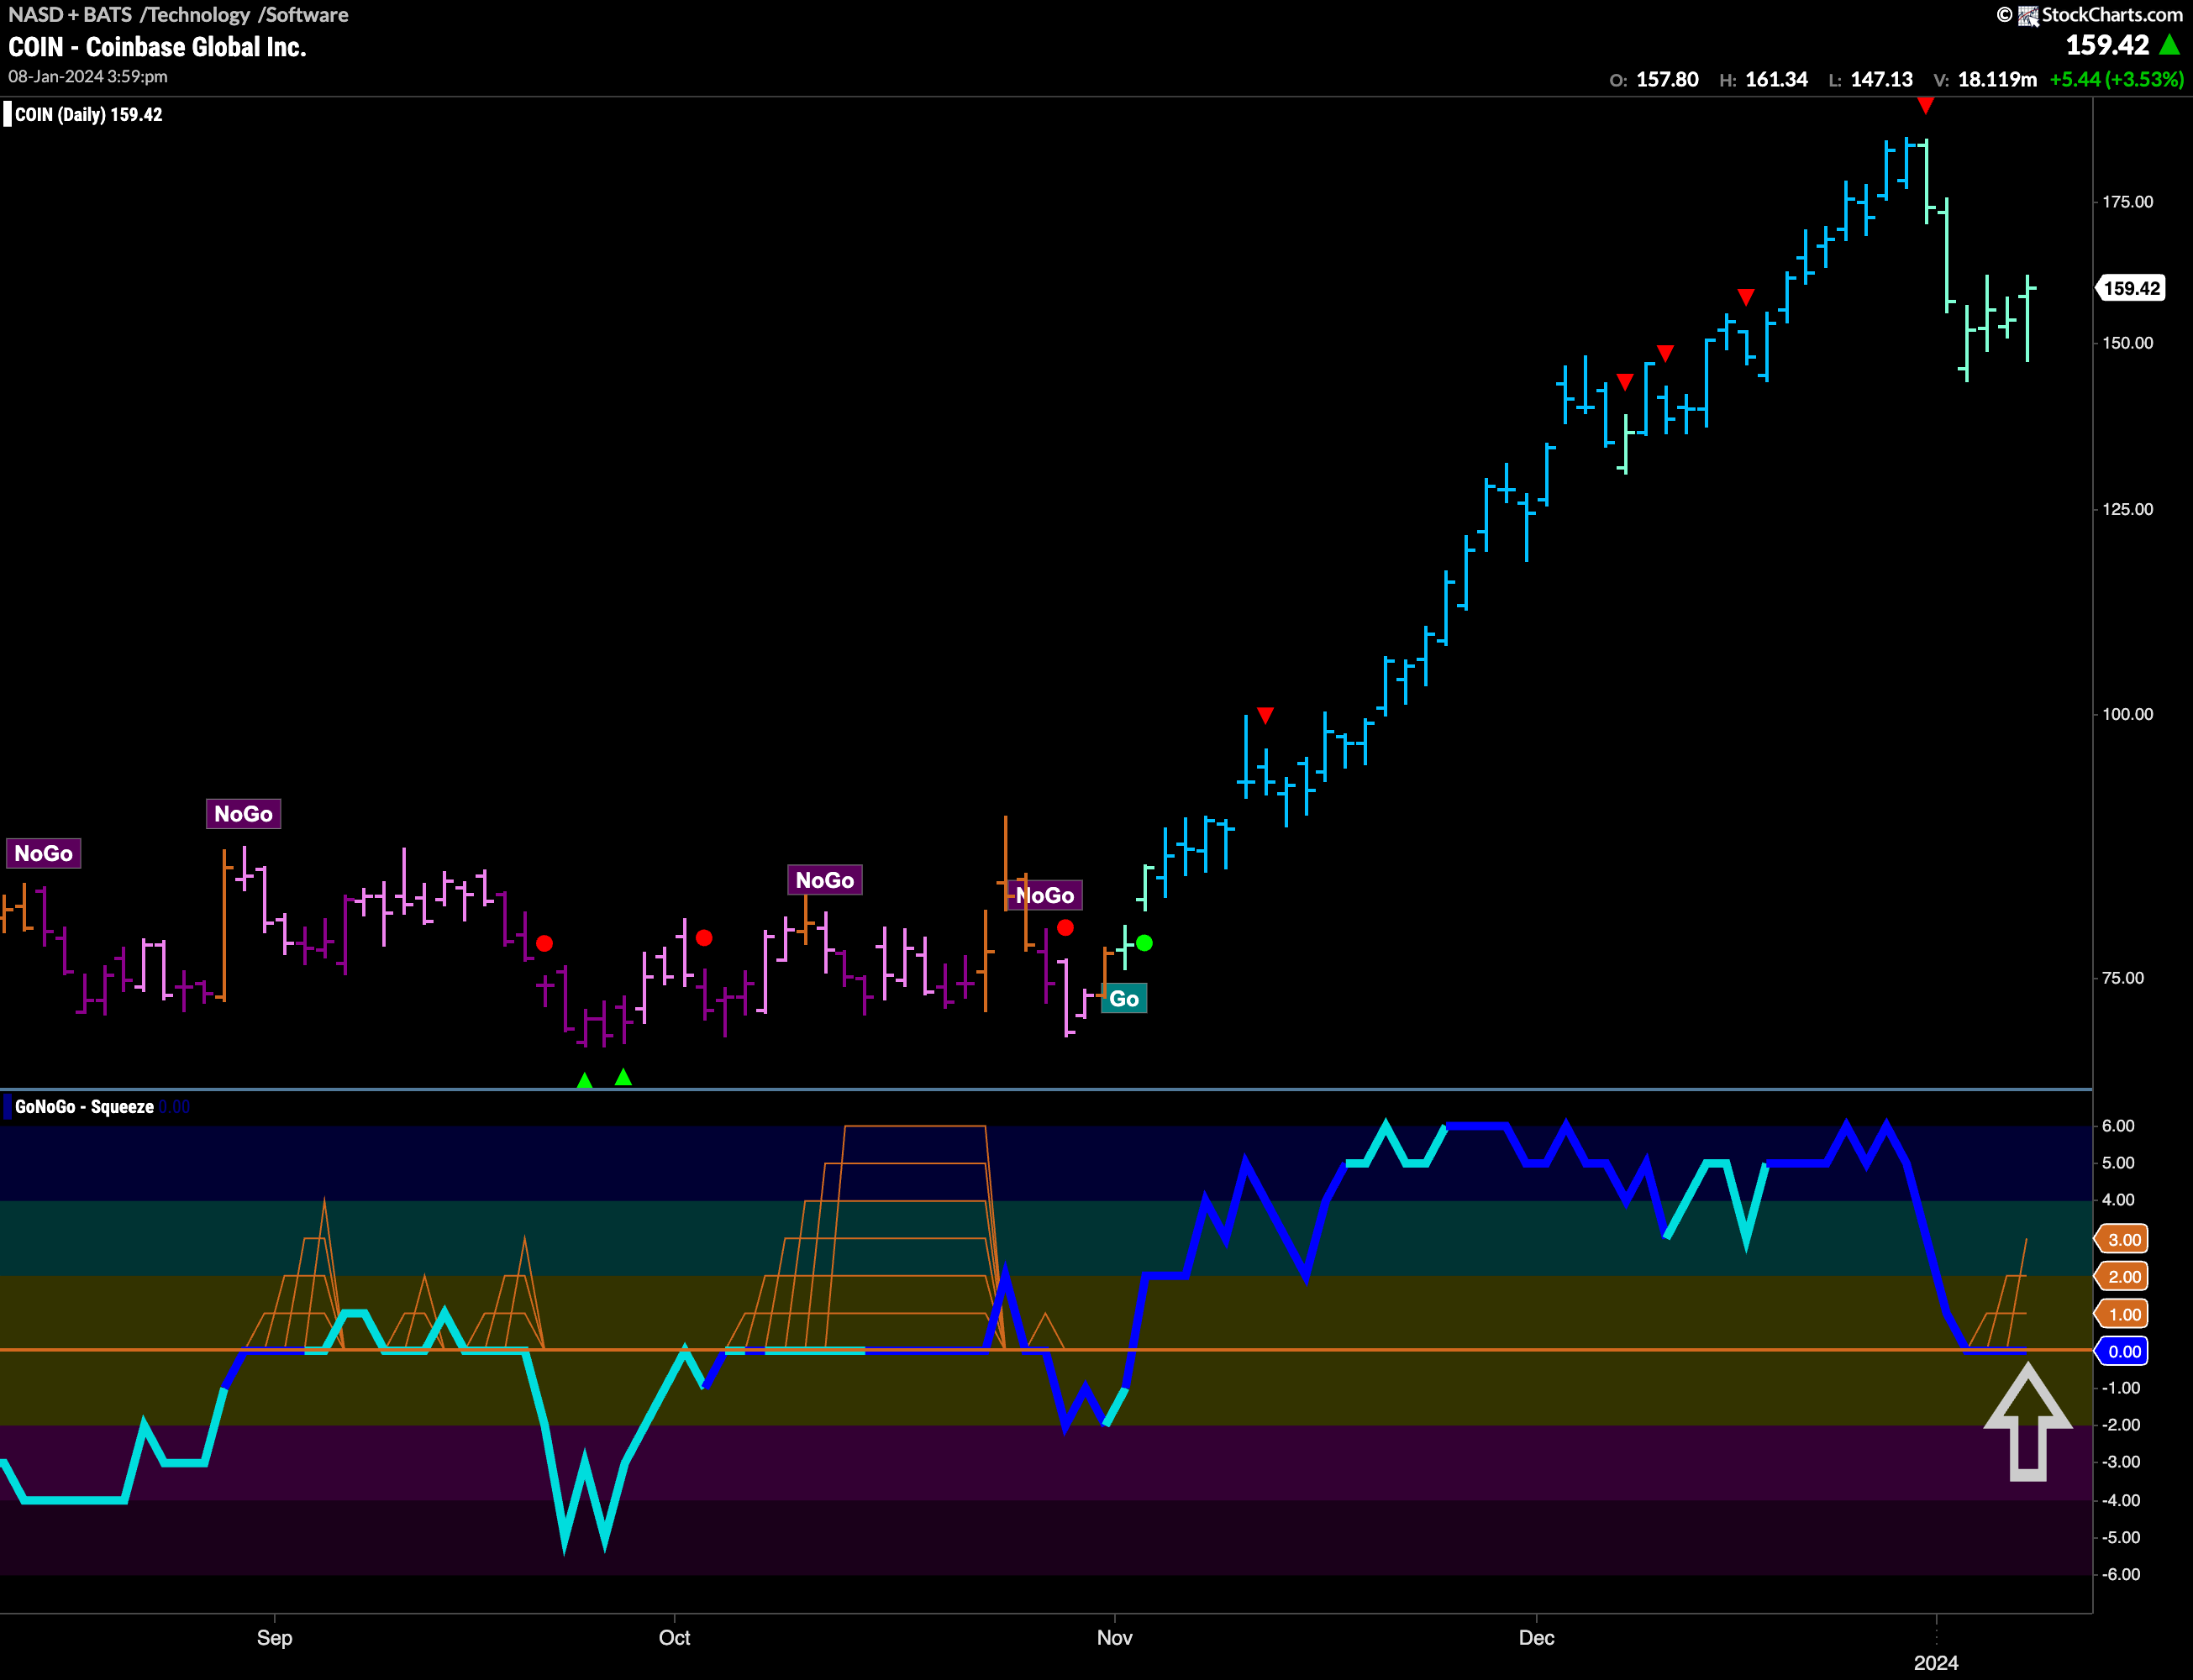2193x1680 pixels.
Task: Click the High value 161.34
Action: click(1776, 79)
